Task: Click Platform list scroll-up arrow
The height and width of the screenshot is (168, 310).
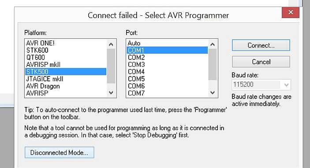Action: tap(111, 44)
